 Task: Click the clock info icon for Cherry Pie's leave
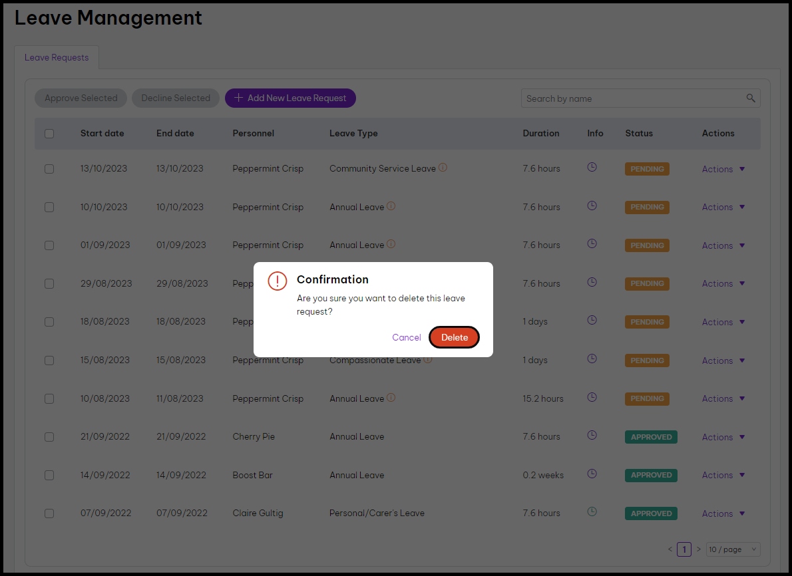click(x=592, y=436)
